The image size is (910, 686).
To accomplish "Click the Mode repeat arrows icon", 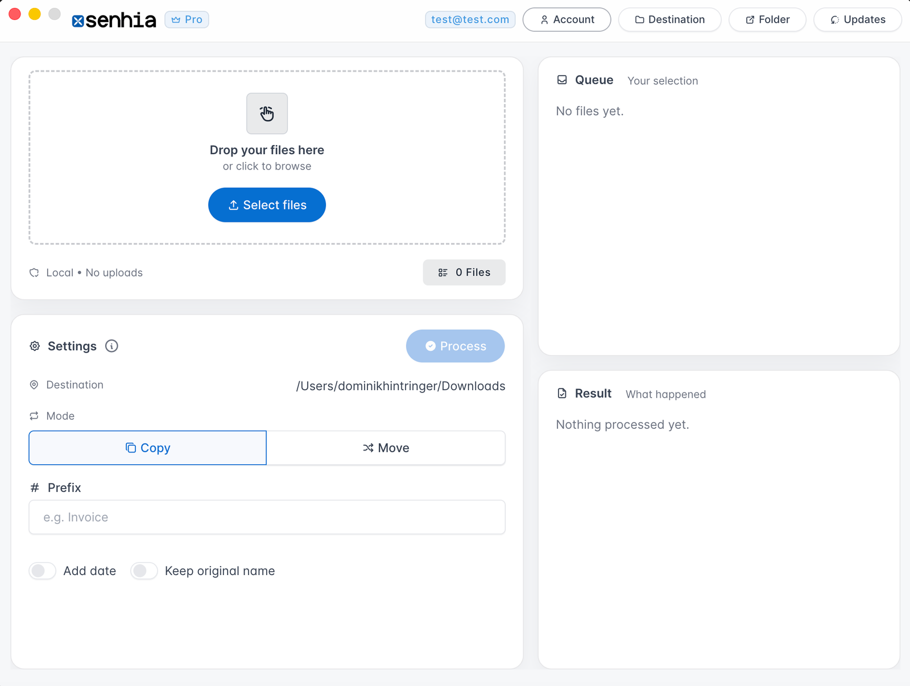I will 34,416.
